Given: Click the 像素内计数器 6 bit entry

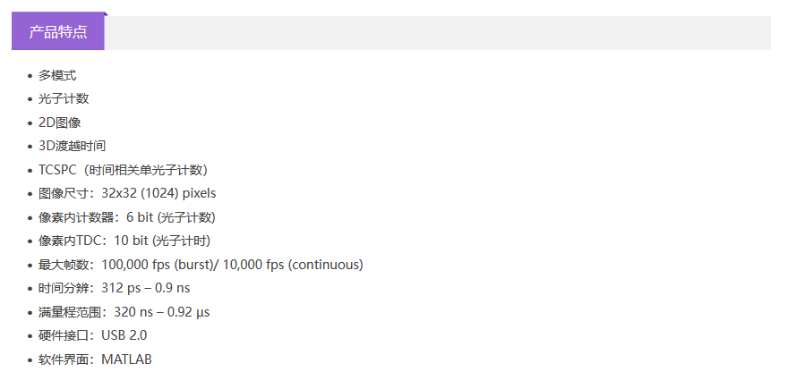Looking at the screenshot, I should [x=126, y=217].
